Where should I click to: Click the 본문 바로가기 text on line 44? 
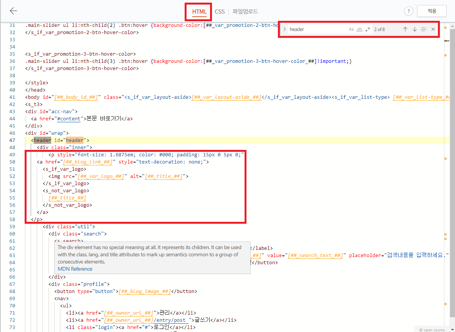(x=104, y=118)
